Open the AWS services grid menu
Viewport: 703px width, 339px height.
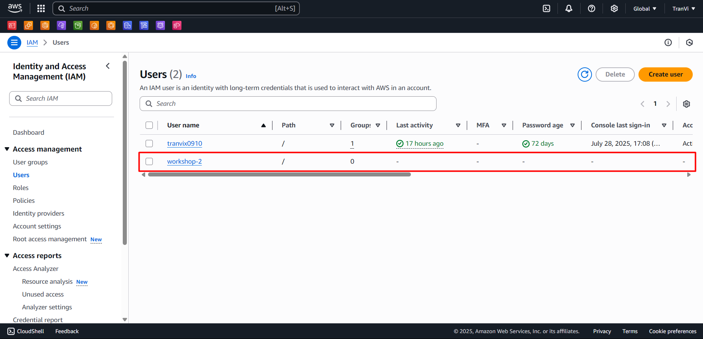tap(41, 8)
